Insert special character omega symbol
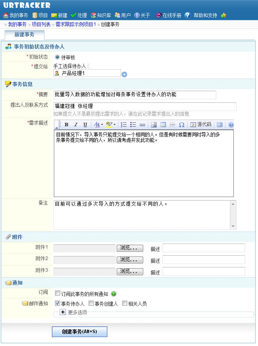Viewport: 258px width, 346px height. tap(181, 125)
